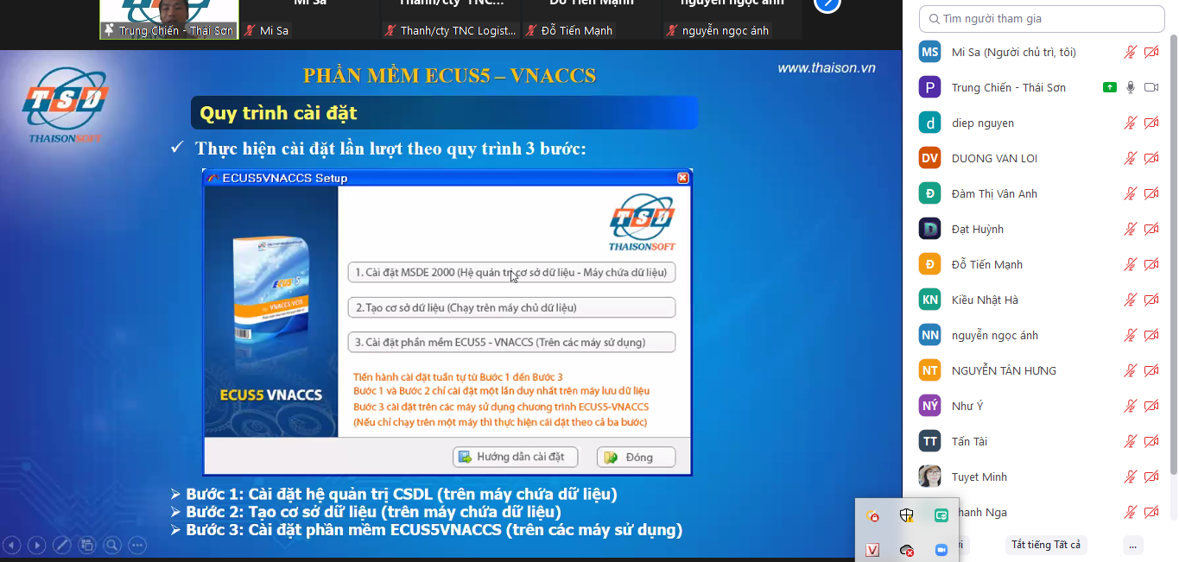Go to the previous slide using the arrow control

[12, 545]
